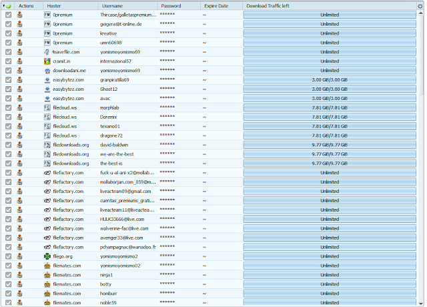Click action icon for homburr account
Screen dimensions: 427x307
tap(19, 294)
